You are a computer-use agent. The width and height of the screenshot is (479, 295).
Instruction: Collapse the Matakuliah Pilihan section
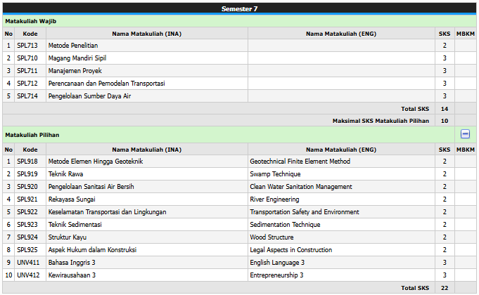(x=465, y=134)
